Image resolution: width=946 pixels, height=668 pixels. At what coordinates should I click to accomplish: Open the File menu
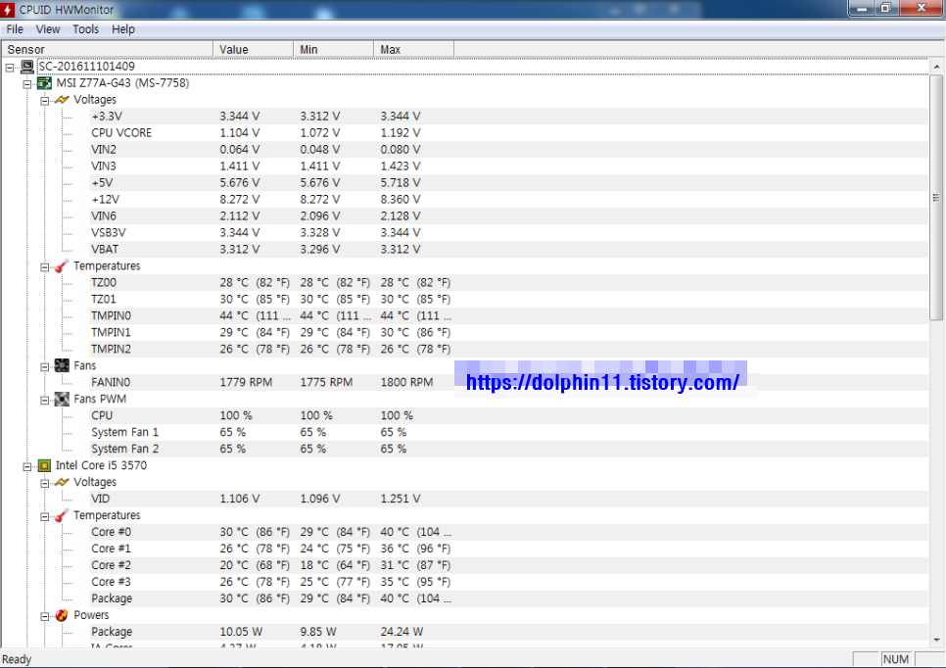coord(15,29)
